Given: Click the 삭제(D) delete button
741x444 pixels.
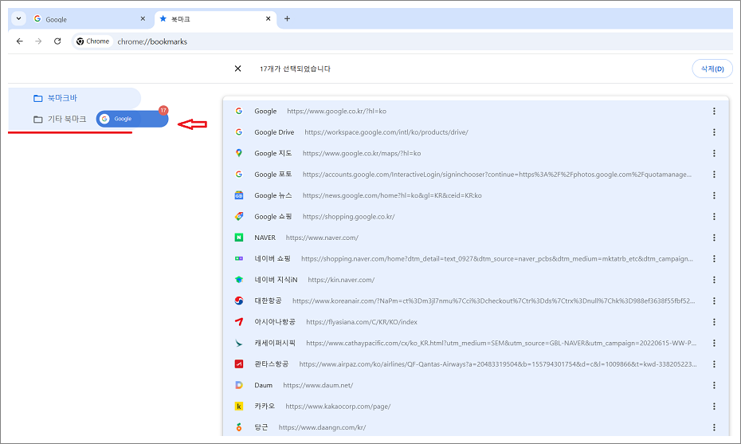Looking at the screenshot, I should (x=712, y=69).
